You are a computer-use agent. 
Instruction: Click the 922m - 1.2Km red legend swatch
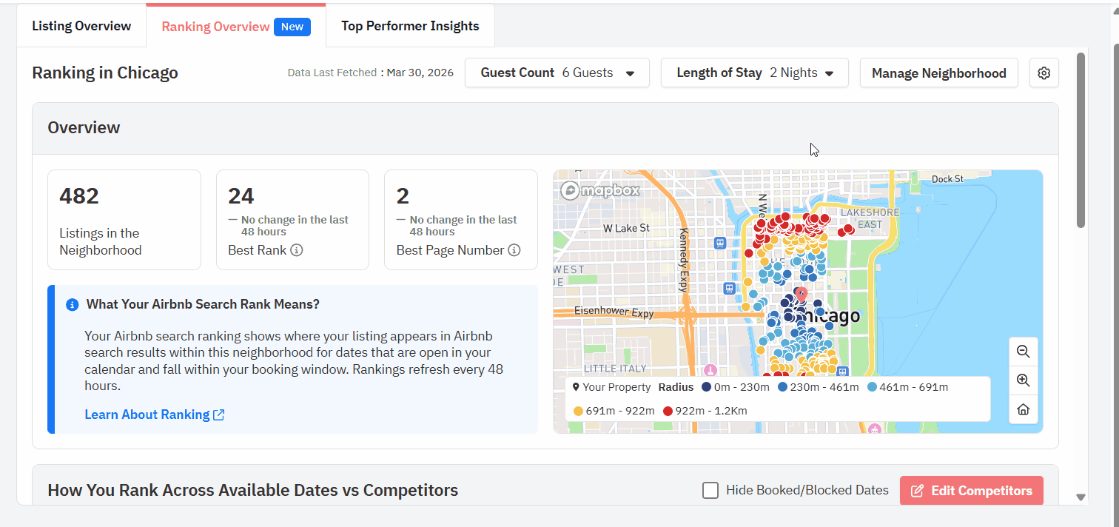668,411
